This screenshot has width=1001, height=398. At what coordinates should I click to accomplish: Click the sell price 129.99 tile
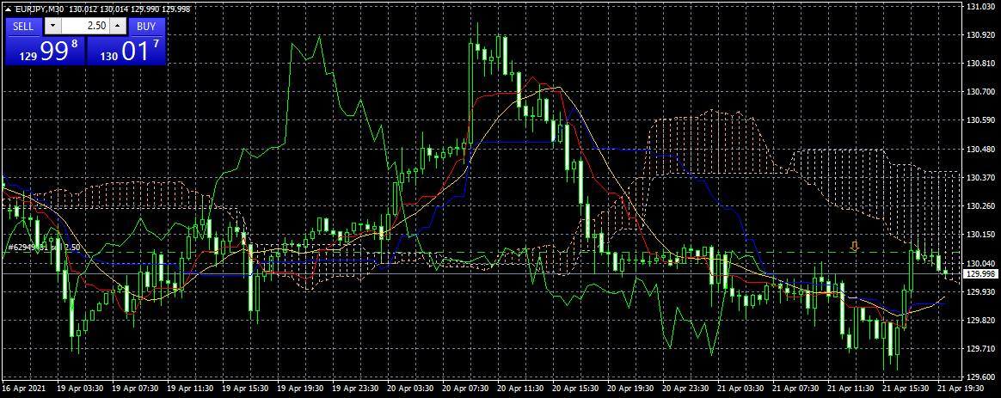[x=45, y=51]
